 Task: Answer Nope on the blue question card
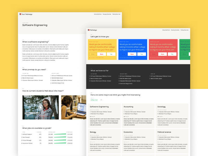132,54
